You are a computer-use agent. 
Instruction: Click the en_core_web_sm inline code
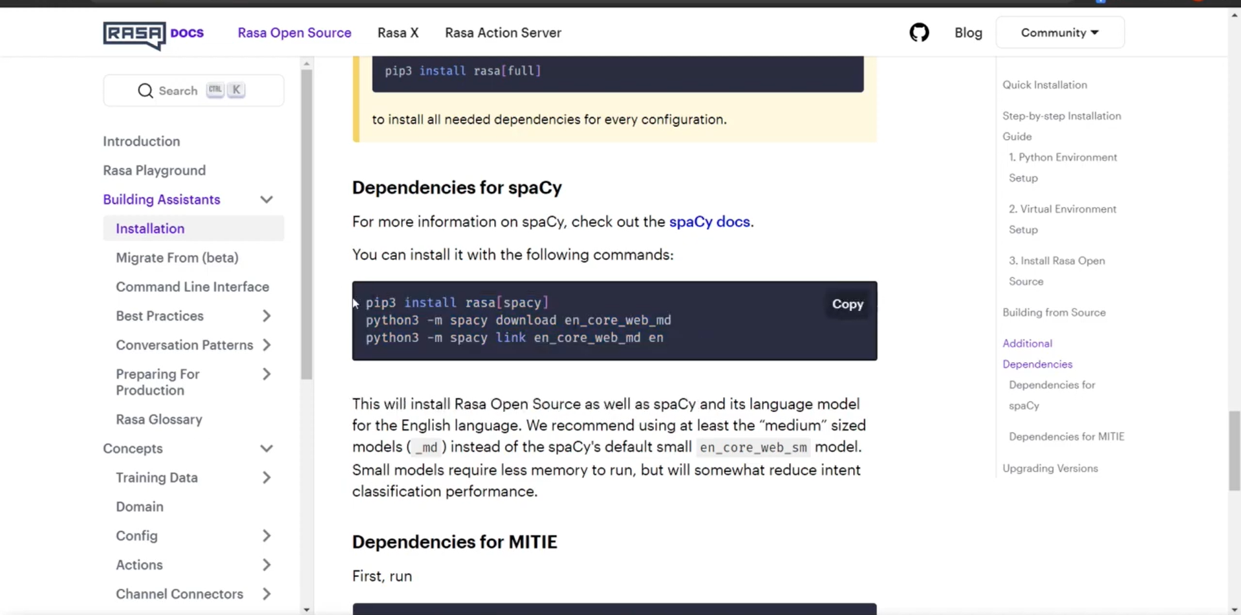tap(753, 447)
